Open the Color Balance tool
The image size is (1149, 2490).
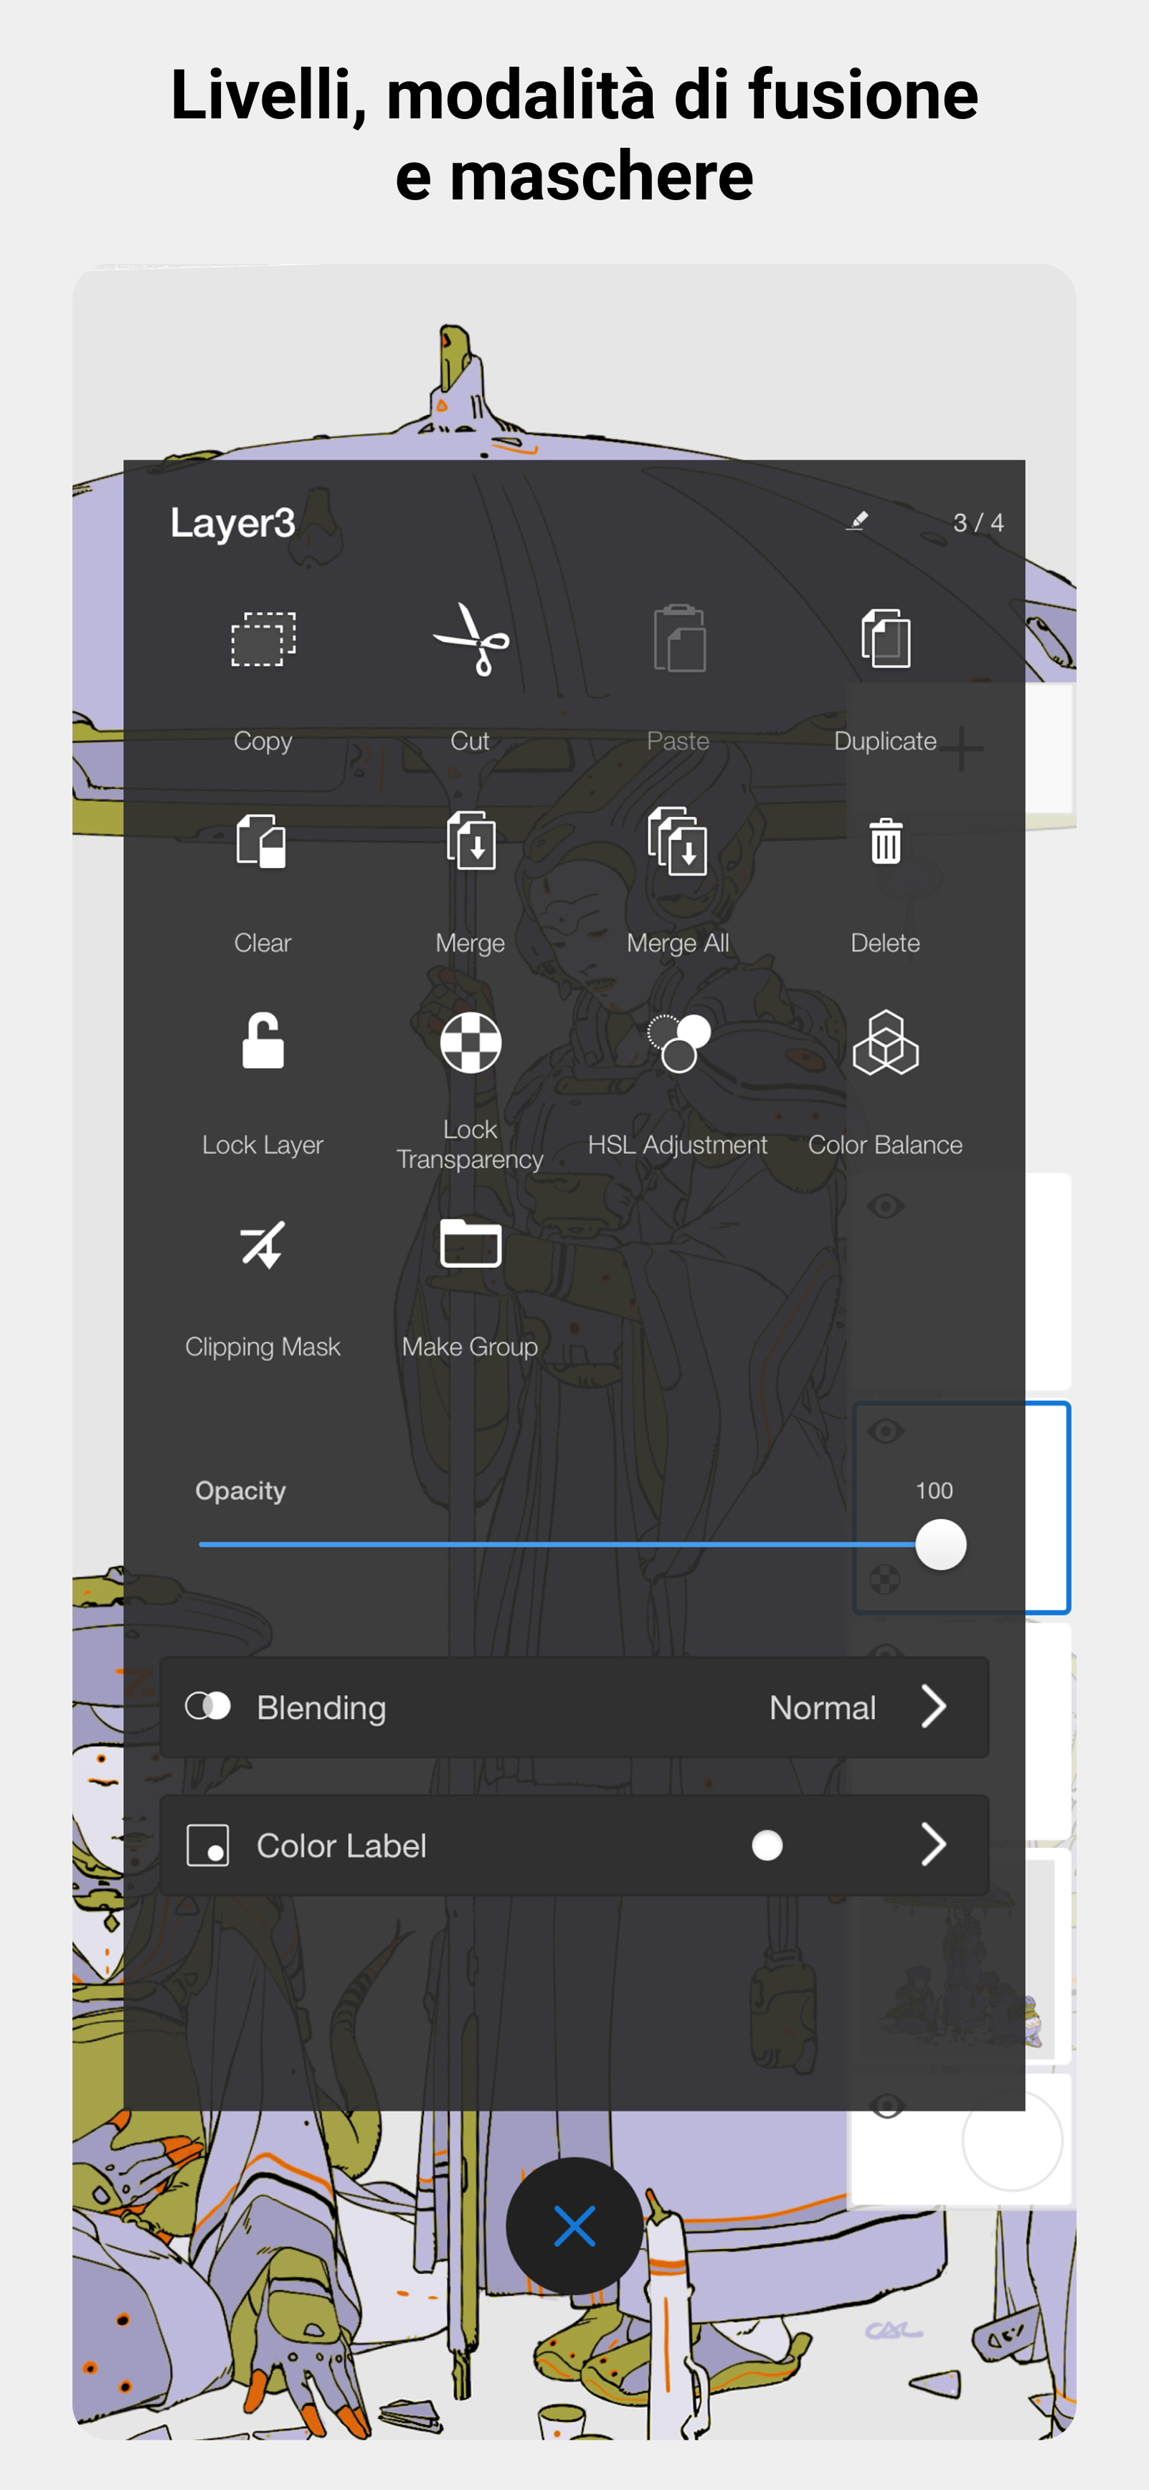(x=885, y=1043)
